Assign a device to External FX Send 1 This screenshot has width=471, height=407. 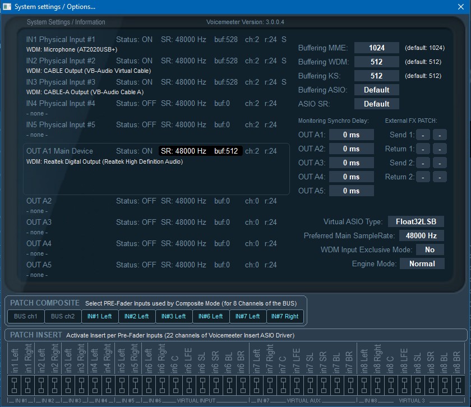424,135
